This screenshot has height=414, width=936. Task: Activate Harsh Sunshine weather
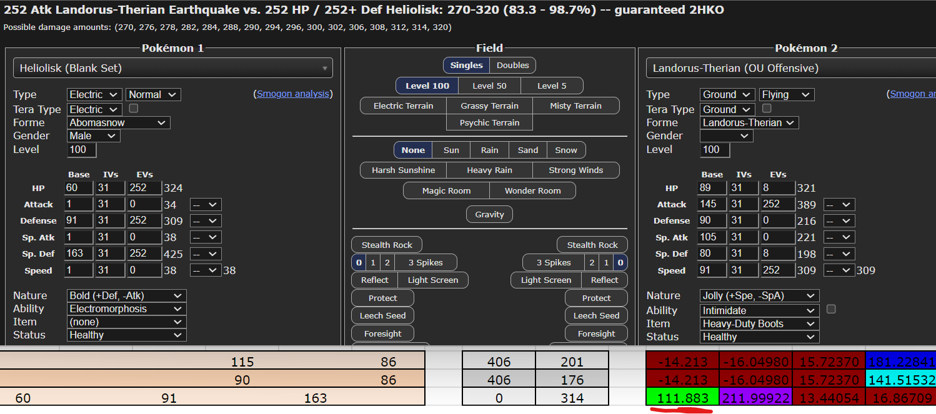coord(403,170)
